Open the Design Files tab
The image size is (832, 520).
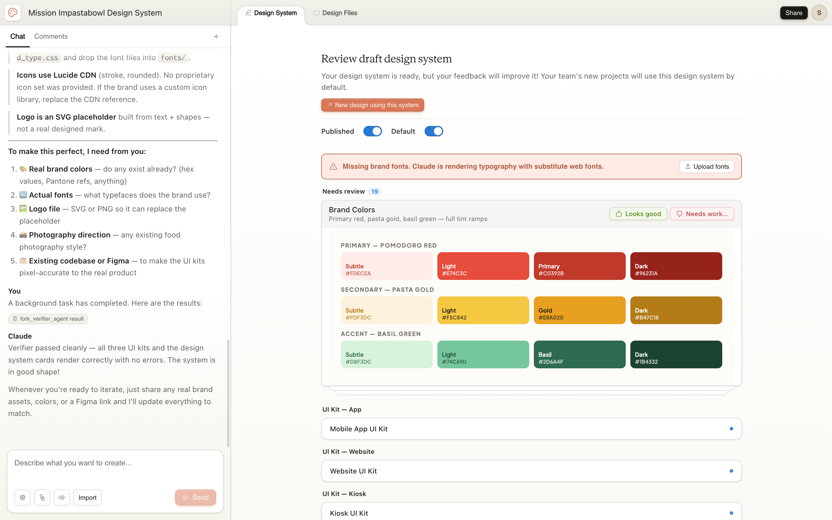336,13
